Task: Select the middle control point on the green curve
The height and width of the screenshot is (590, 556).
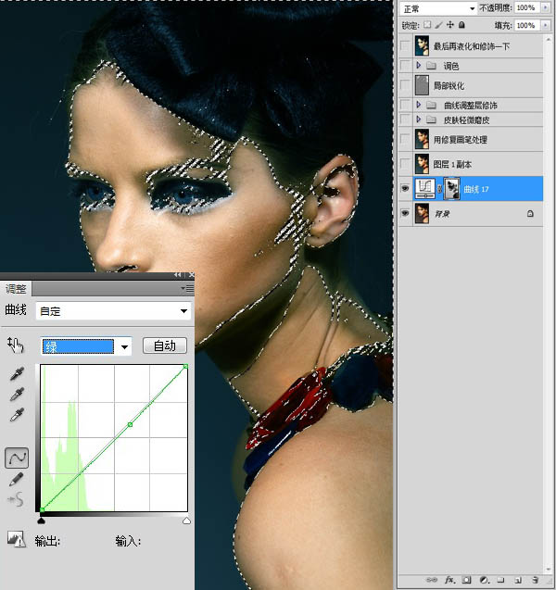Action: coord(131,424)
